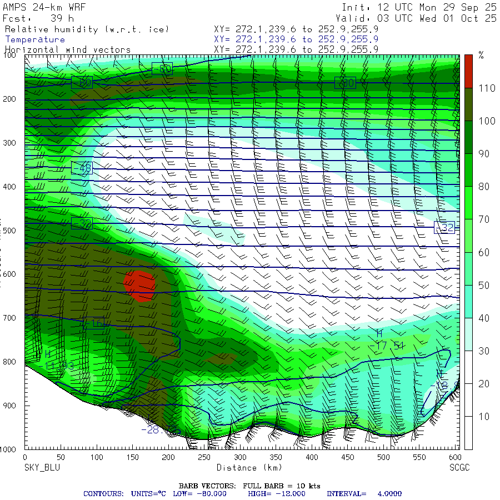This screenshot has width=500, height=500.
Task: Click the colorbar value label "50"
Action: pyautogui.click(x=484, y=286)
